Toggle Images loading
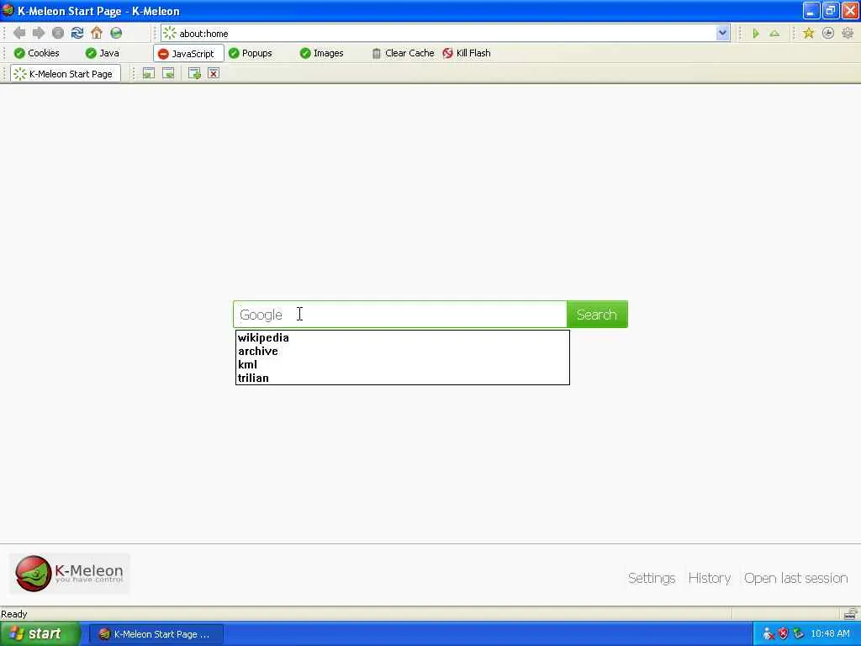Screen dimensions: 861x646 click(x=322, y=53)
